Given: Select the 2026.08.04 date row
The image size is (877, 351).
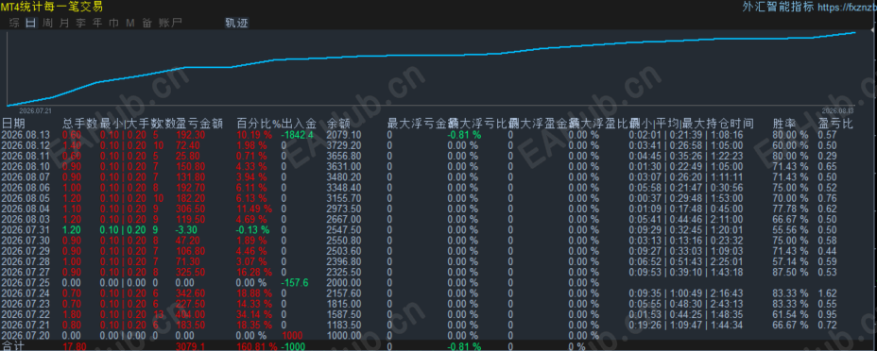Looking at the screenshot, I should tap(26, 209).
